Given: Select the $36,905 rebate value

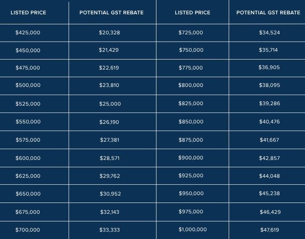Looking at the screenshot, I should coord(269,67).
